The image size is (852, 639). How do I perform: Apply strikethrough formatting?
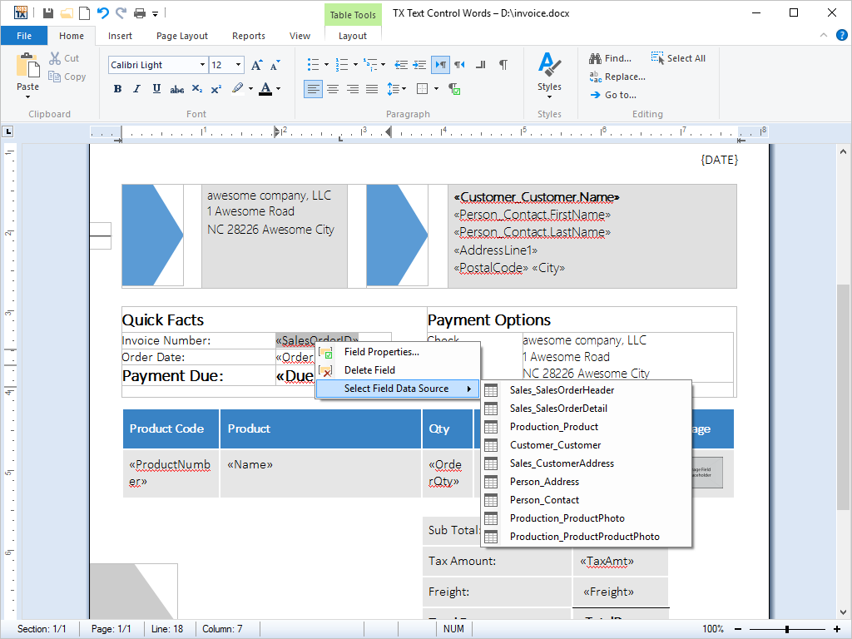pos(176,89)
